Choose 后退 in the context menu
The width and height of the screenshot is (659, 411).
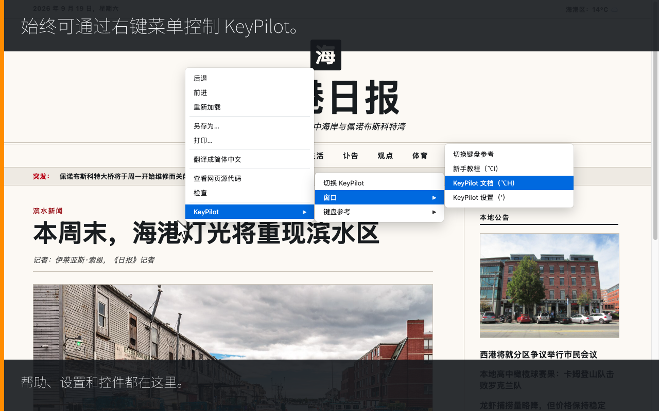tap(250, 79)
